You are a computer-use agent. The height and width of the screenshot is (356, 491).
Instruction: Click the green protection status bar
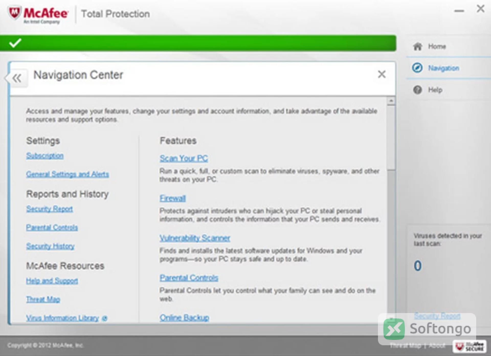(198, 43)
